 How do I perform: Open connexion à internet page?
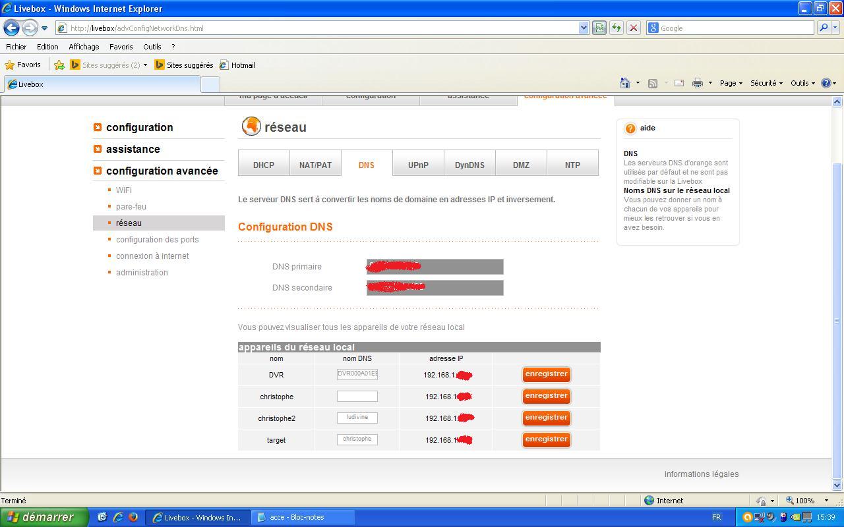[152, 256]
